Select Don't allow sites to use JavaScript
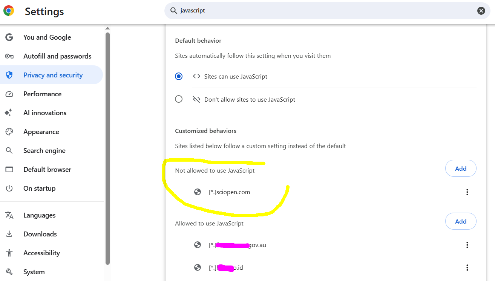The height and width of the screenshot is (281, 495). (179, 99)
